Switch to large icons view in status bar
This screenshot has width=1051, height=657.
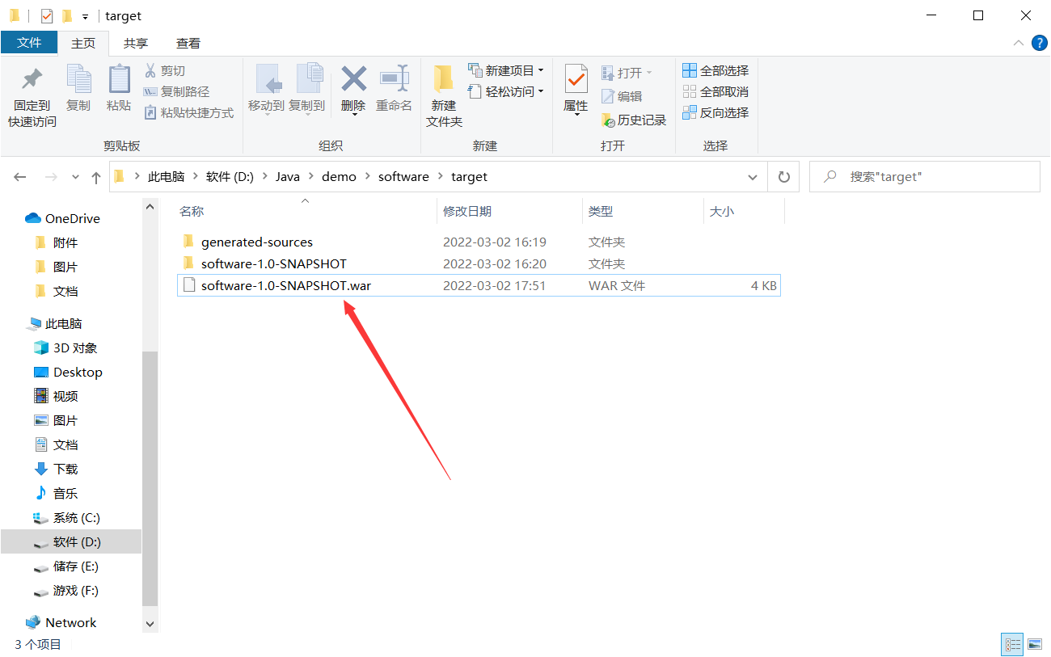(x=1034, y=644)
